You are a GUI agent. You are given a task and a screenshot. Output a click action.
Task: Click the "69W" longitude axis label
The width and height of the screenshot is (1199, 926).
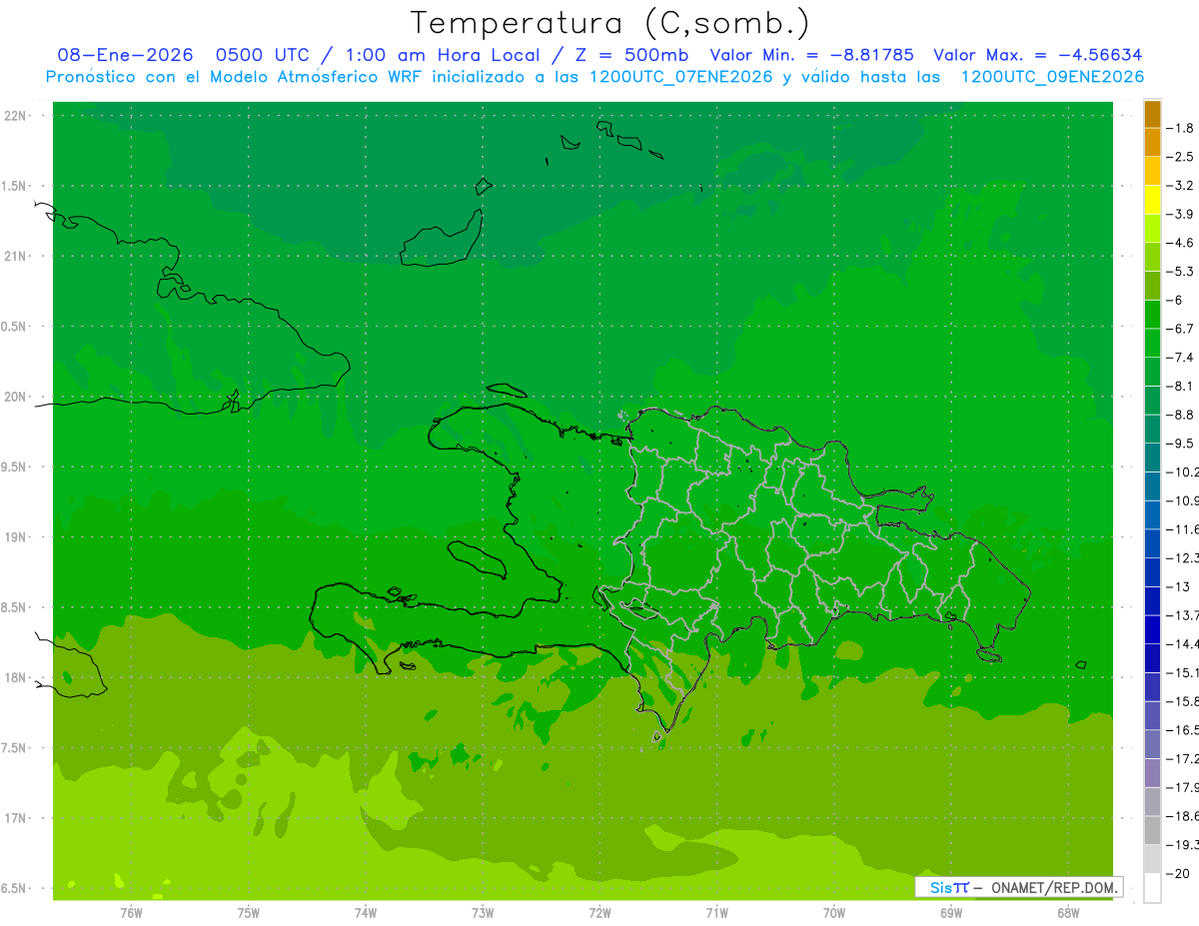coord(951,912)
